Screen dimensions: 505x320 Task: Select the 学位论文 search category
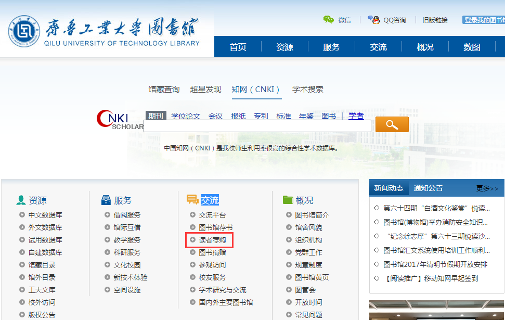[186, 116]
